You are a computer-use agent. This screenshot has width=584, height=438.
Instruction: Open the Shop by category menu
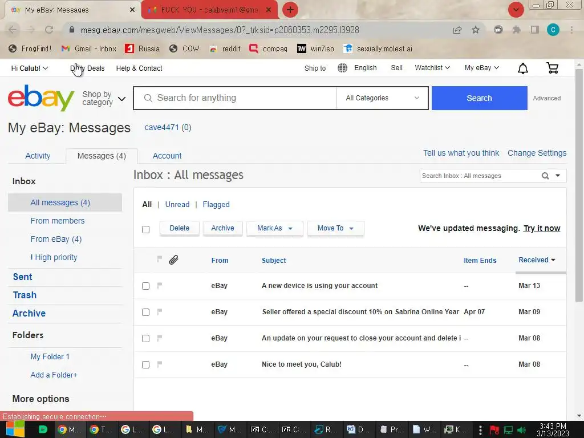tap(104, 98)
